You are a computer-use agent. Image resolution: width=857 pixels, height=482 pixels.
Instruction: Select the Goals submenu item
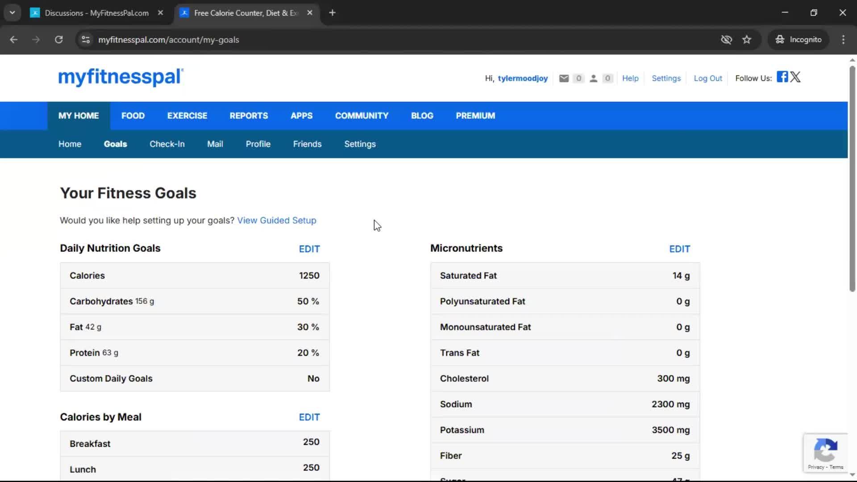[x=115, y=144]
